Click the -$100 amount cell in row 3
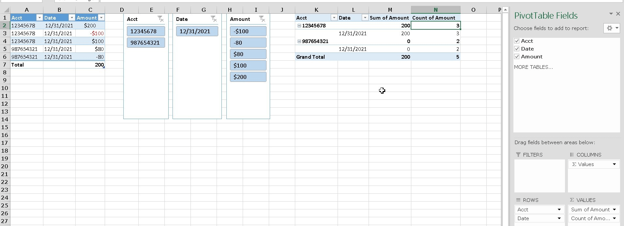 click(x=90, y=33)
